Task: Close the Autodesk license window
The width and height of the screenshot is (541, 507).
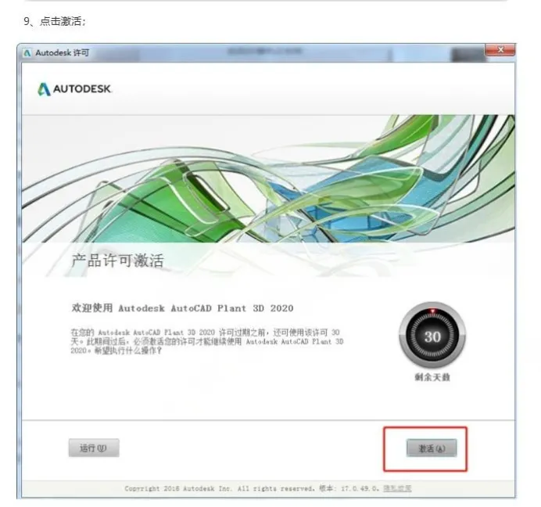Action: pos(500,50)
